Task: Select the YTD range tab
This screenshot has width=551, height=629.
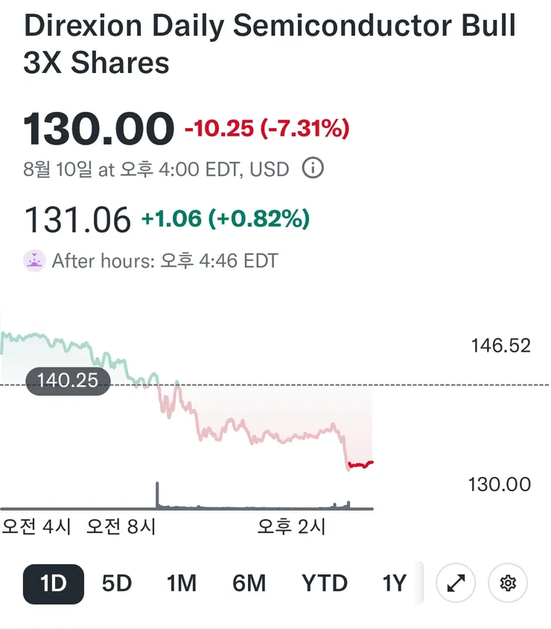Action: point(324,584)
